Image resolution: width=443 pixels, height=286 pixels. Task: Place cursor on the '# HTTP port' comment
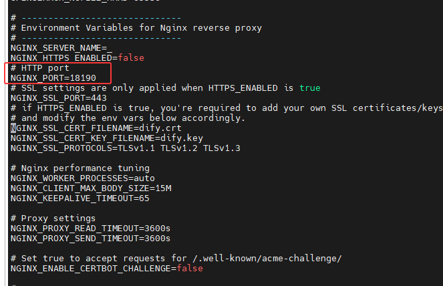[40, 68]
